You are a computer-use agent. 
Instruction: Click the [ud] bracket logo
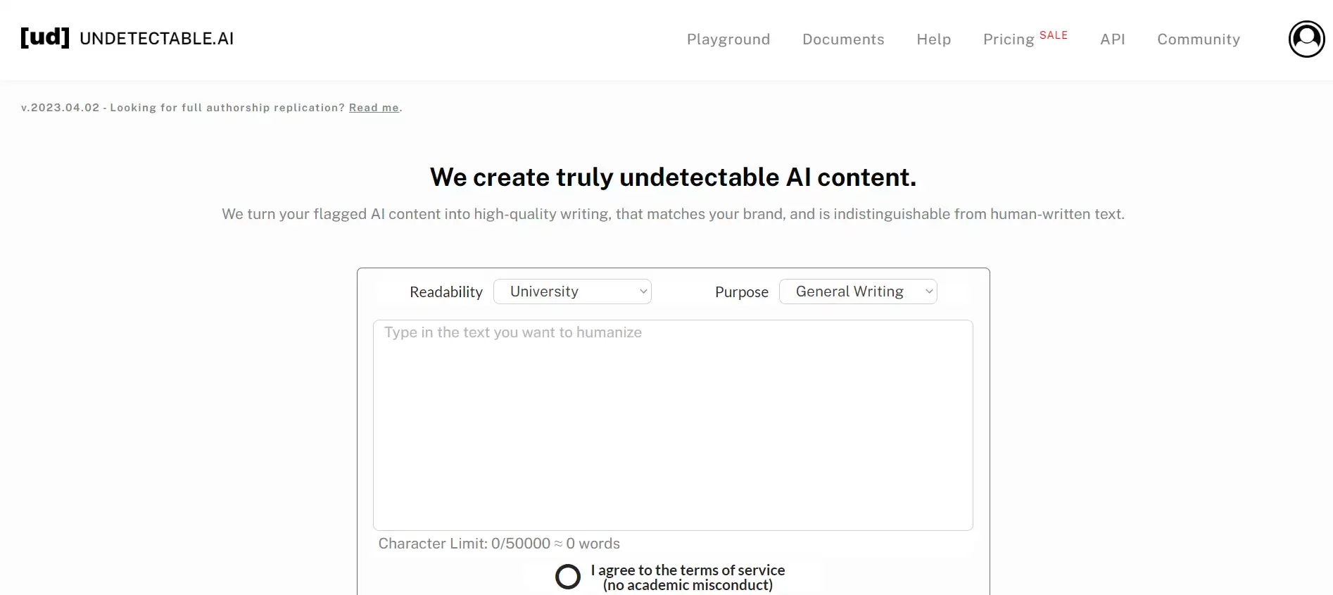tap(45, 38)
